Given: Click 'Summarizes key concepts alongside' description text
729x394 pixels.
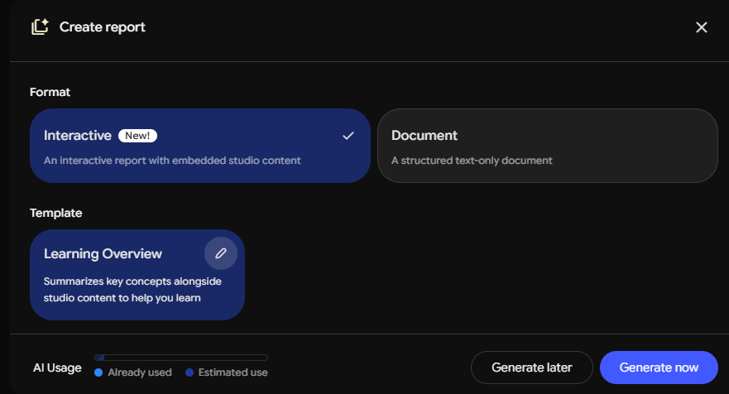Looking at the screenshot, I should [x=132, y=281].
